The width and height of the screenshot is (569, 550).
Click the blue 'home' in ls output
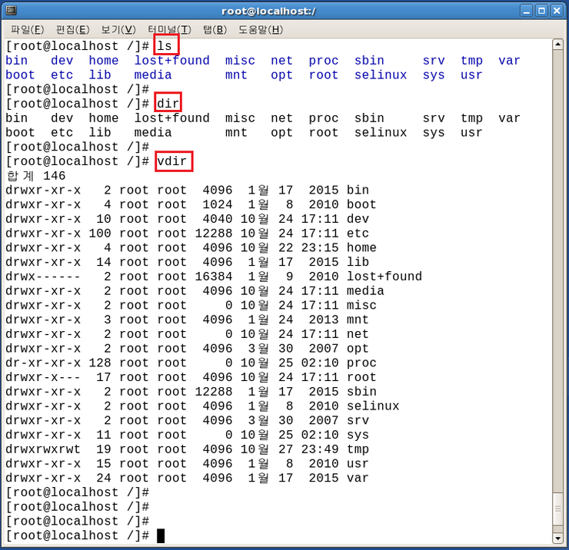pyautogui.click(x=104, y=61)
